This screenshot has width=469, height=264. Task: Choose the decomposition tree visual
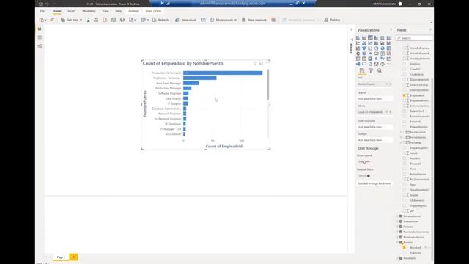click(358, 64)
